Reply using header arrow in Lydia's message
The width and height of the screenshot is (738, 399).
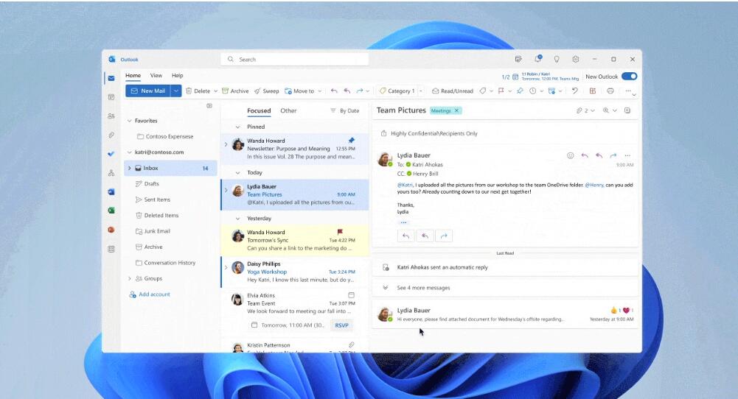pos(585,155)
